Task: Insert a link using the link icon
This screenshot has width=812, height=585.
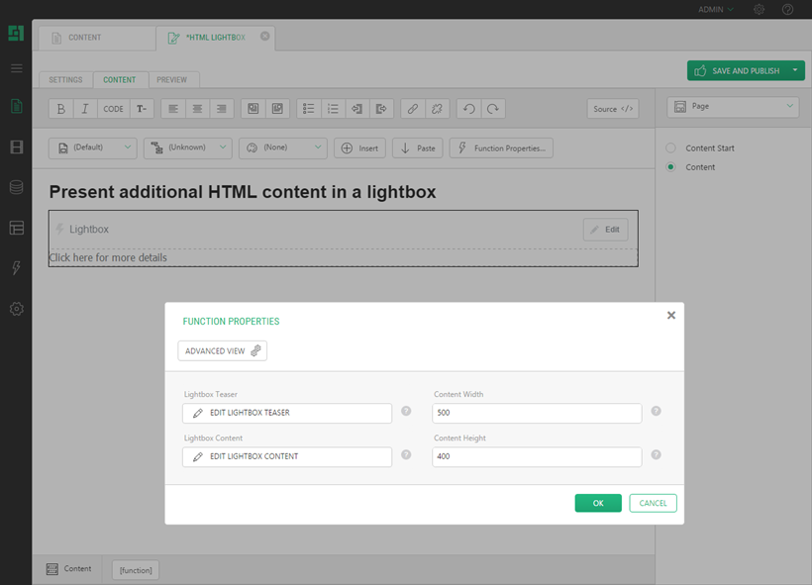Action: tap(413, 109)
